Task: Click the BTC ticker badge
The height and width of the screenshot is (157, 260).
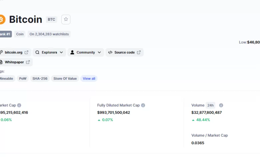Action: coord(51,19)
